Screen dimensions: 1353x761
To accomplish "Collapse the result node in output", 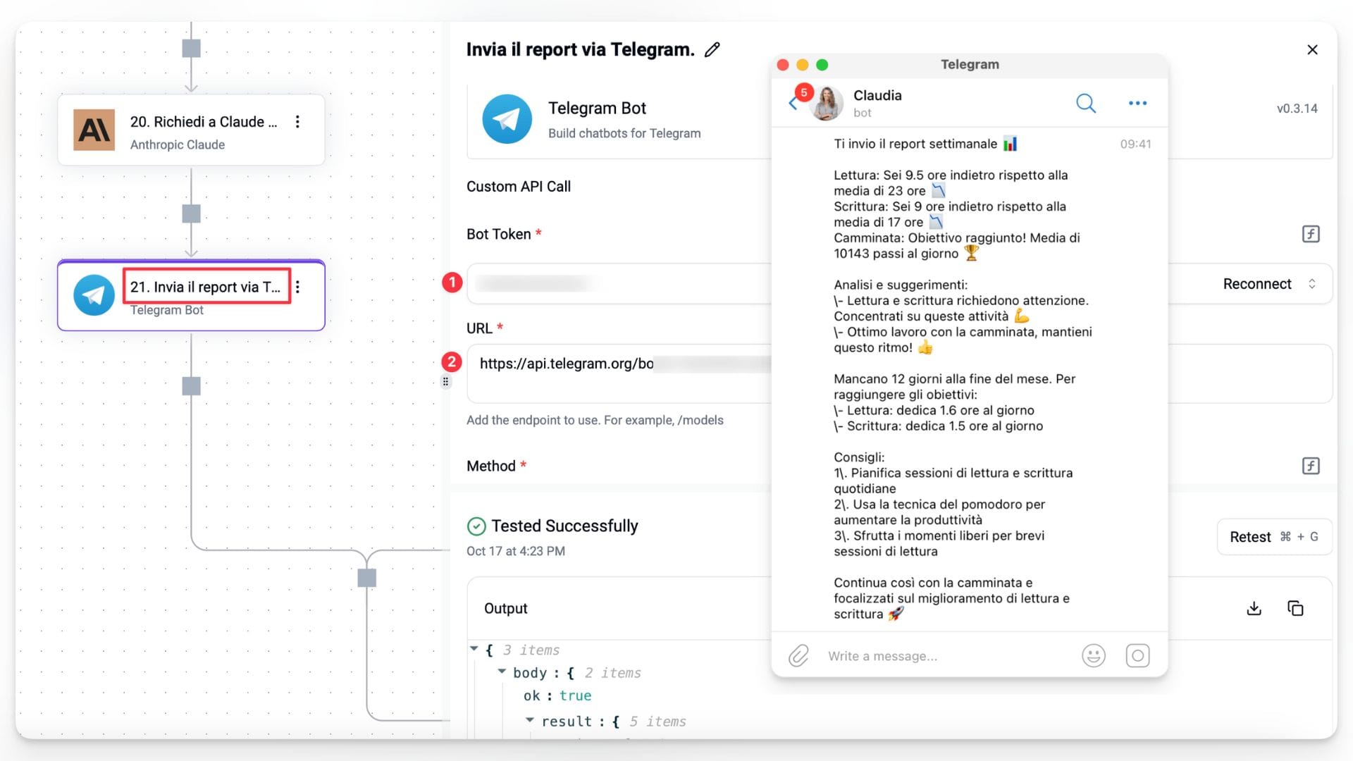I will [530, 720].
